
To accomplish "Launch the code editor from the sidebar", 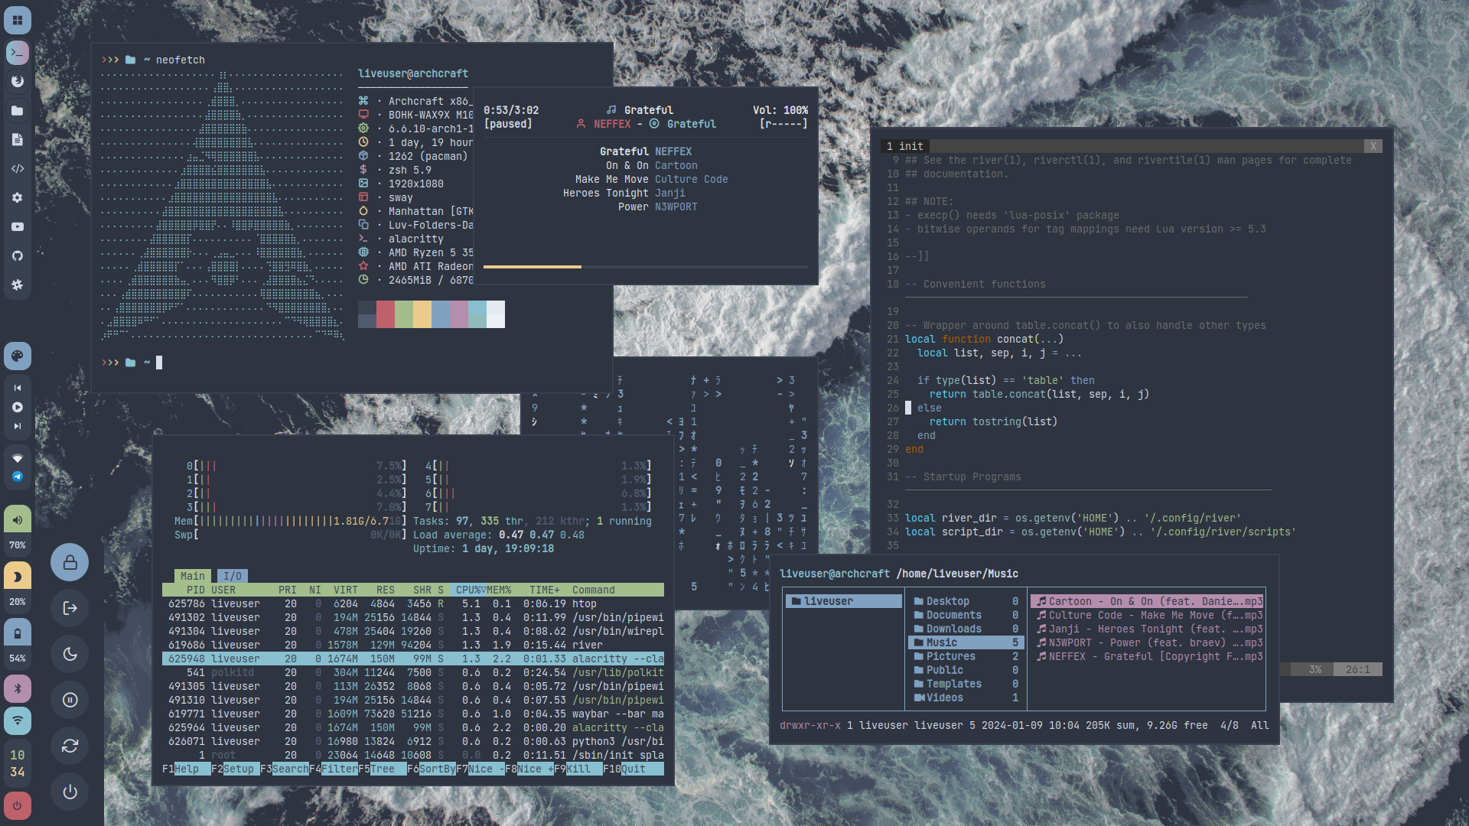I will 18,168.
